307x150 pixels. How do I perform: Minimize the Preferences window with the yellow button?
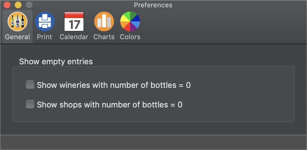point(18,5)
